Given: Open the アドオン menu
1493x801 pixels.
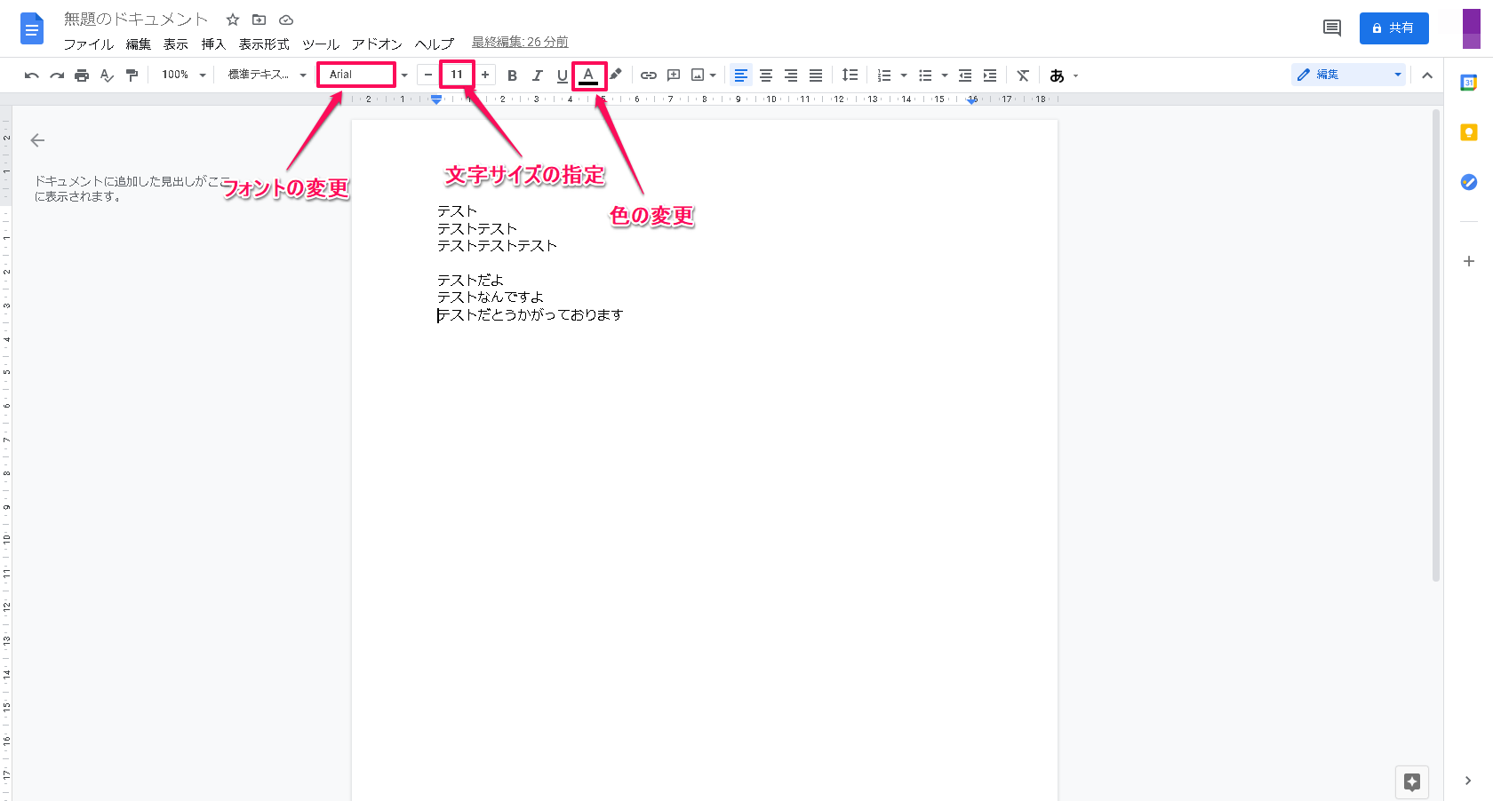Looking at the screenshot, I should (x=377, y=44).
